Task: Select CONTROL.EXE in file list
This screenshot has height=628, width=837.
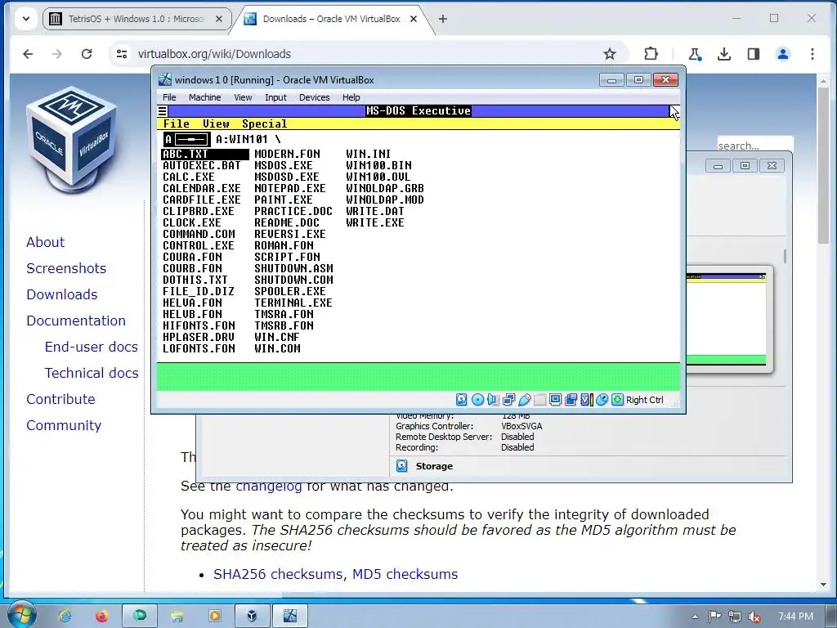Action: coord(199,245)
